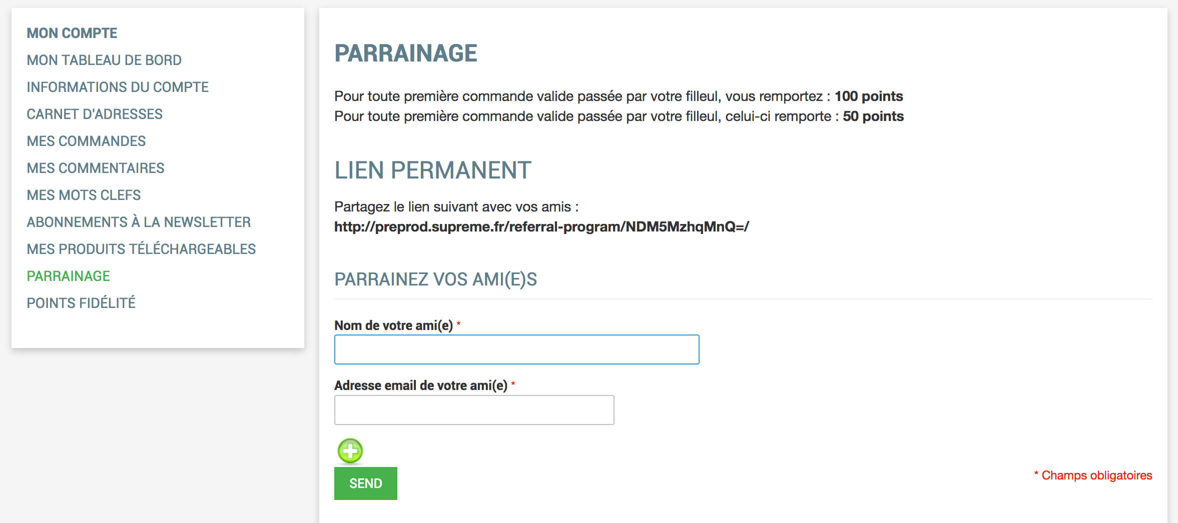Click the Champs obligatoires notice
Screen dimensions: 1178x523
(1093, 475)
